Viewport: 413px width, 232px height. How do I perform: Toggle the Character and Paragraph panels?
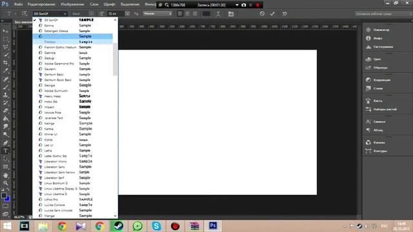[x=231, y=14]
